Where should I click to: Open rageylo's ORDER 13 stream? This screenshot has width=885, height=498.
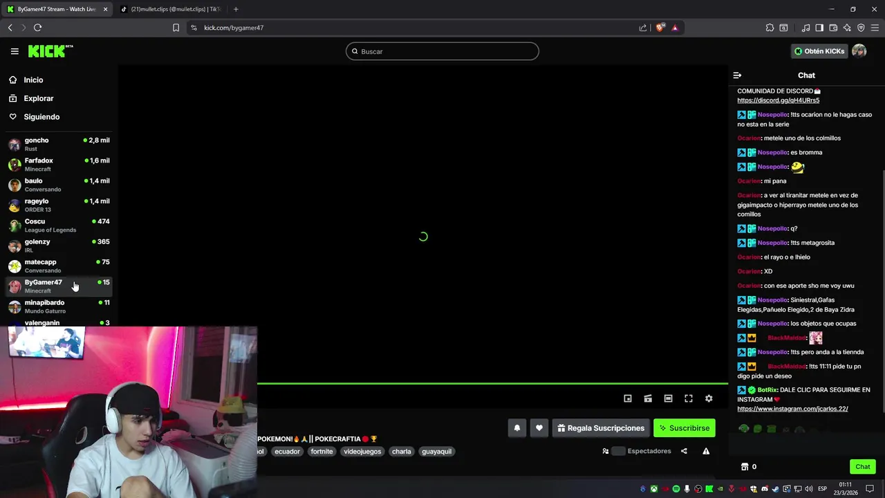pos(59,205)
